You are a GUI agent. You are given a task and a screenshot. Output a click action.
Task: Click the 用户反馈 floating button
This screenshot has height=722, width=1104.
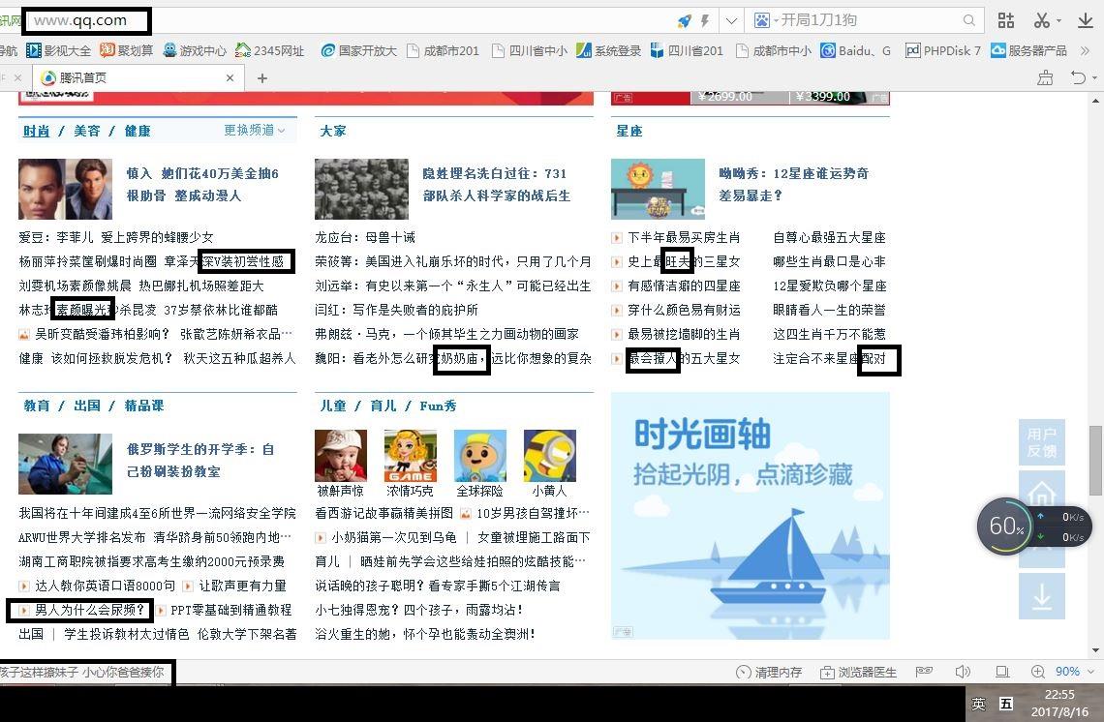pos(1041,442)
